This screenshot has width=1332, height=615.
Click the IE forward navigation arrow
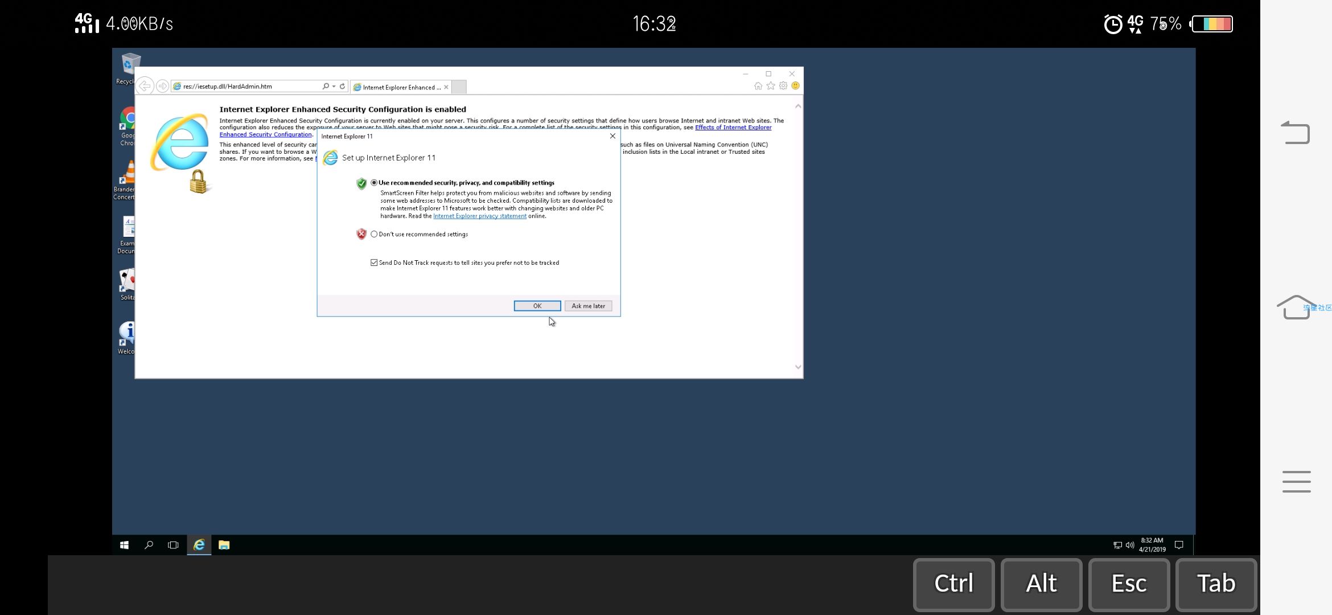click(x=162, y=86)
